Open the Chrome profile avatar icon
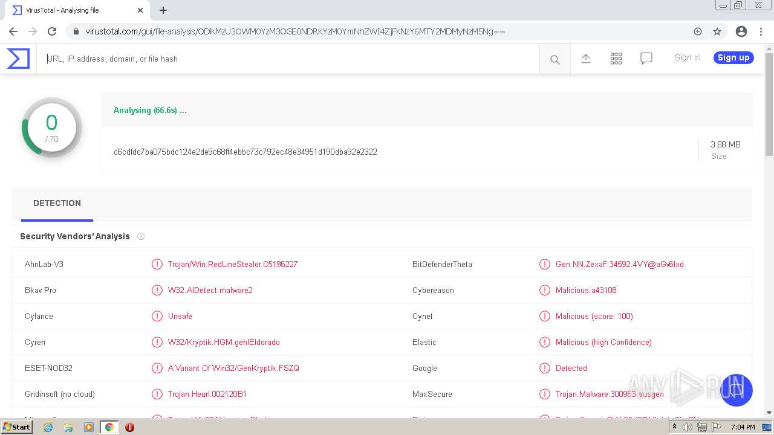 point(741,31)
